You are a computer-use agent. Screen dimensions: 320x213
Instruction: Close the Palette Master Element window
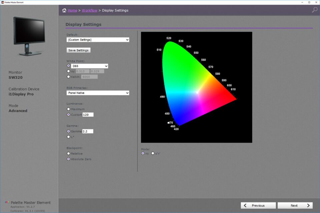click(x=316, y=2)
